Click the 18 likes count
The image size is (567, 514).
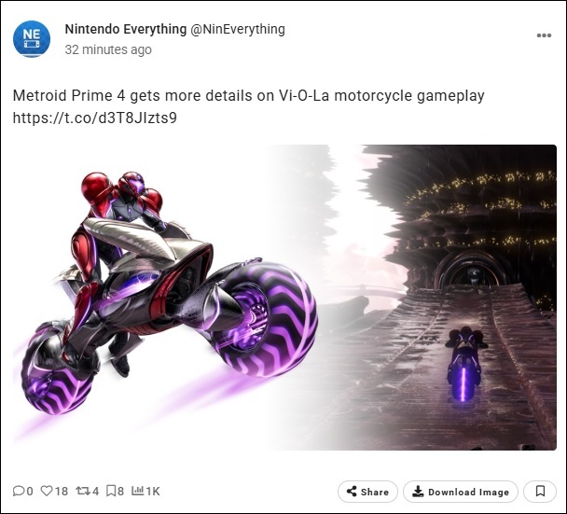62,492
